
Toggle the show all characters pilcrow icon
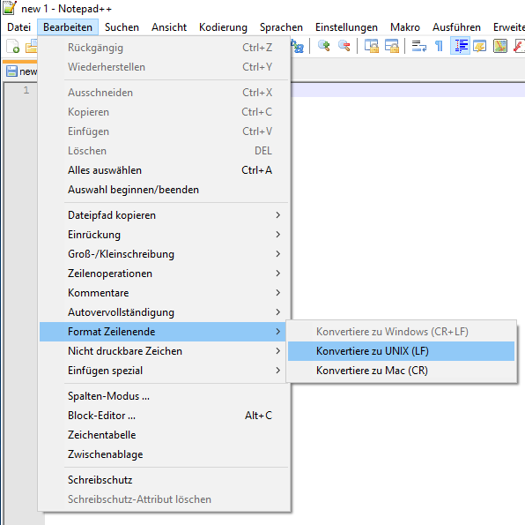tap(439, 46)
